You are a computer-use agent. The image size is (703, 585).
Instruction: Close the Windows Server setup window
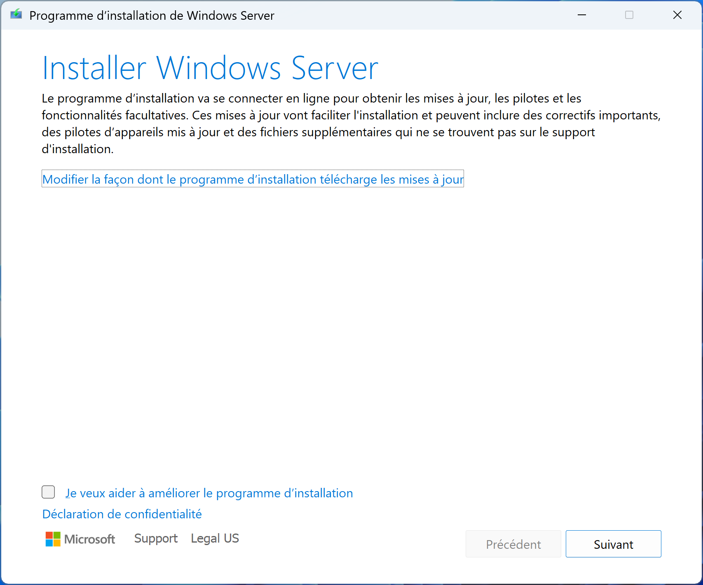click(x=677, y=15)
